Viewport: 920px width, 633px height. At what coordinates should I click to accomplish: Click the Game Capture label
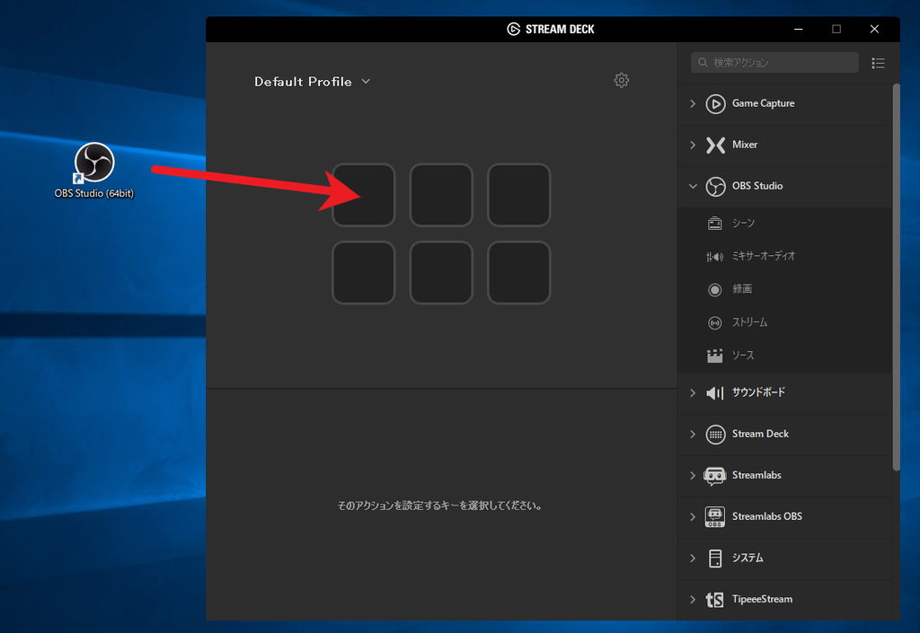764,104
